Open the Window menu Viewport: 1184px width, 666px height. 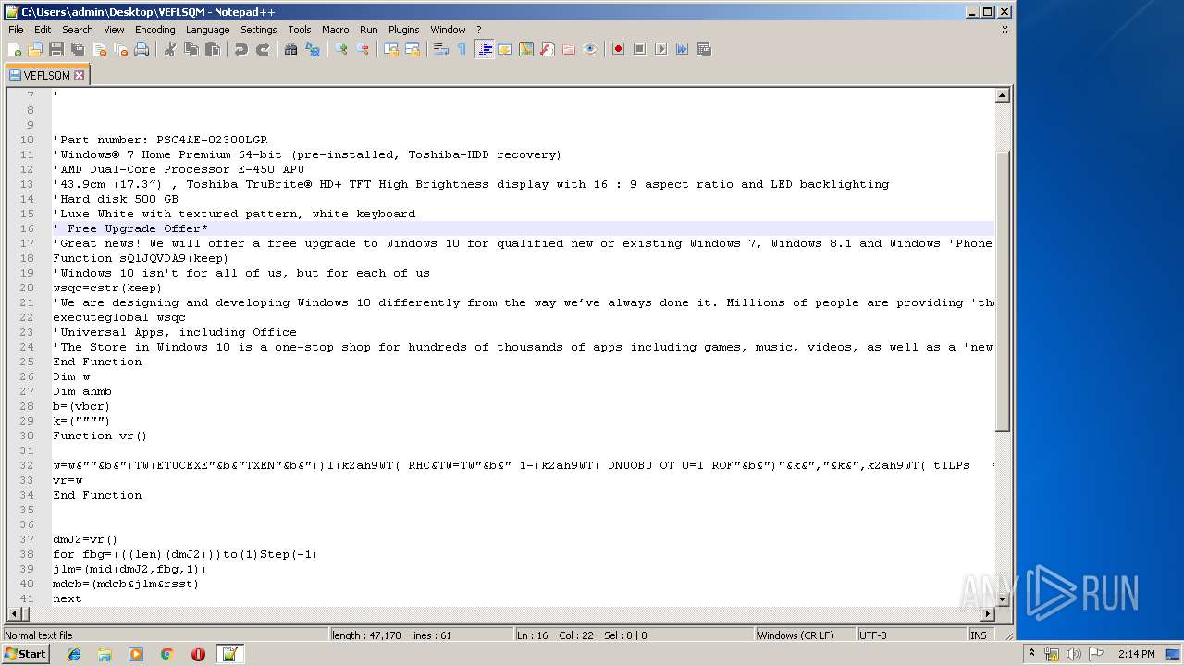click(449, 30)
